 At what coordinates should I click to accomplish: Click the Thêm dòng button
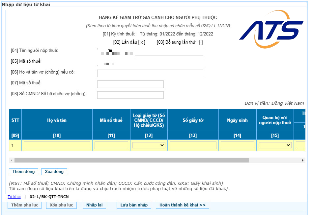[x=24, y=172]
